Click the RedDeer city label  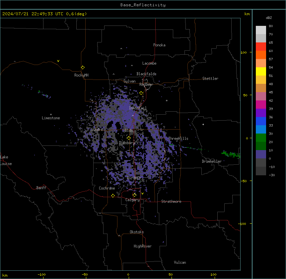coord(146,84)
